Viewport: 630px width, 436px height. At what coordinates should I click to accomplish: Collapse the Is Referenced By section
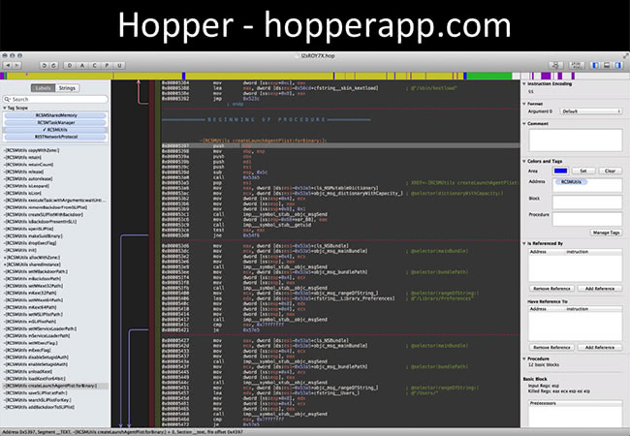tap(524, 243)
